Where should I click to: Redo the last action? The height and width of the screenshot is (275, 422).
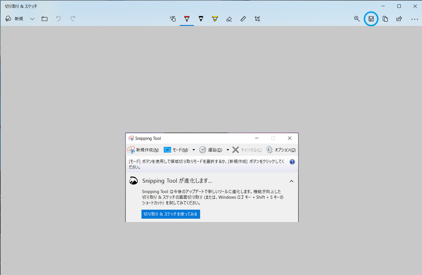point(73,19)
